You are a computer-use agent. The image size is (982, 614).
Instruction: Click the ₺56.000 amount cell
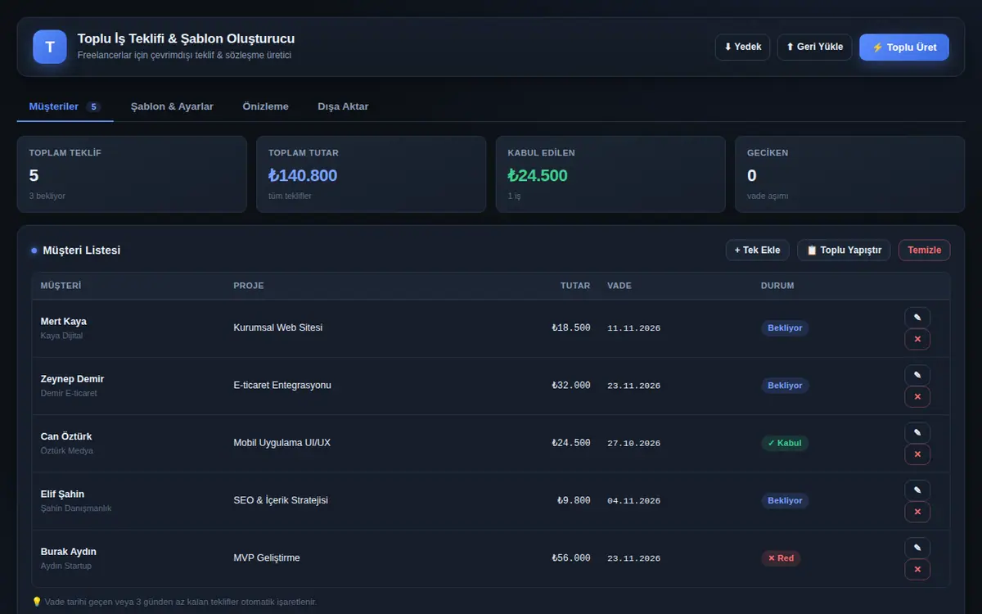pos(571,558)
